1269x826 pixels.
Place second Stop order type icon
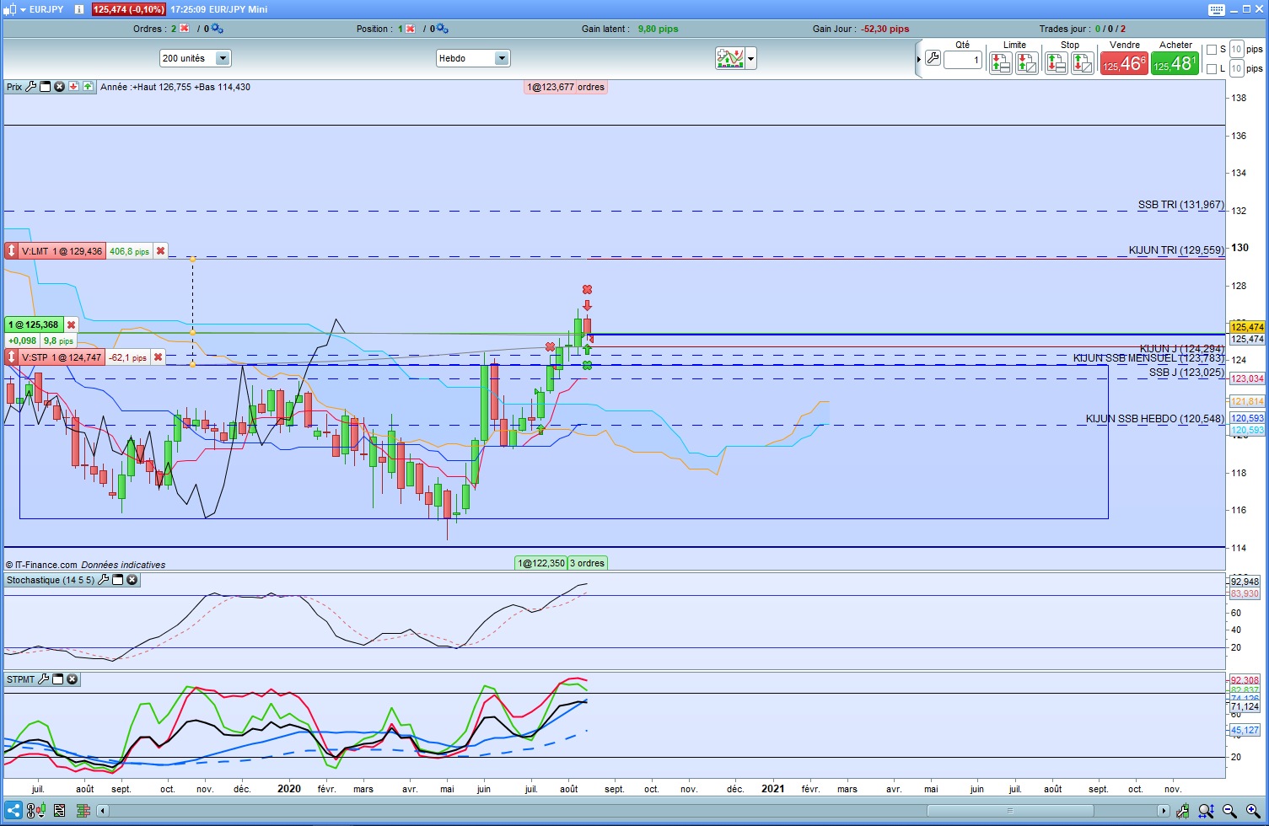click(1083, 63)
